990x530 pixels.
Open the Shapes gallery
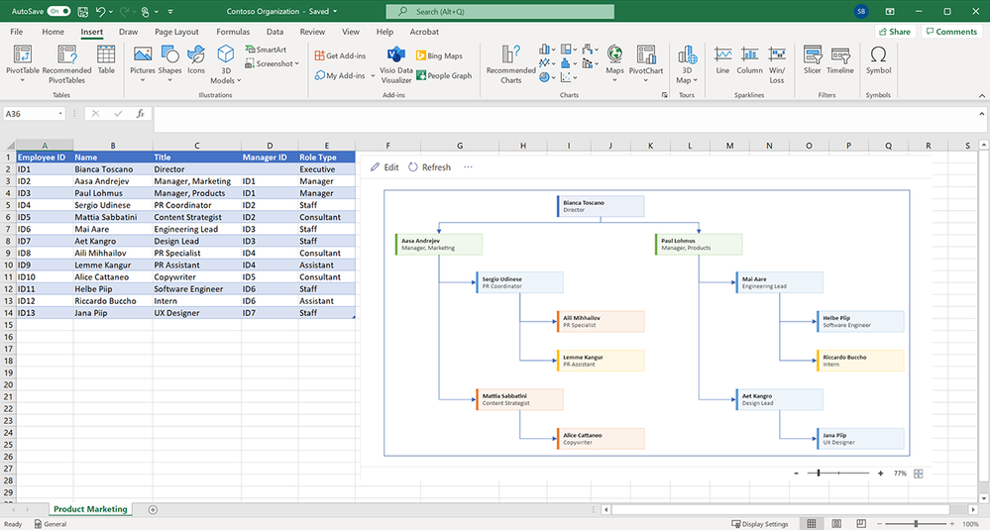tap(169, 63)
